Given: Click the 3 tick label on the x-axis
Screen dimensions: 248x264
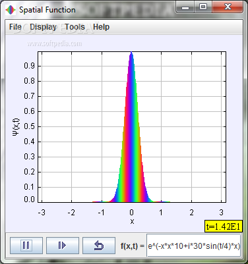Looking at the screenshot, I should pos(221,212).
